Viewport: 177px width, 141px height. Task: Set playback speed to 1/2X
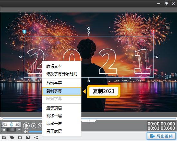coord(4,125)
